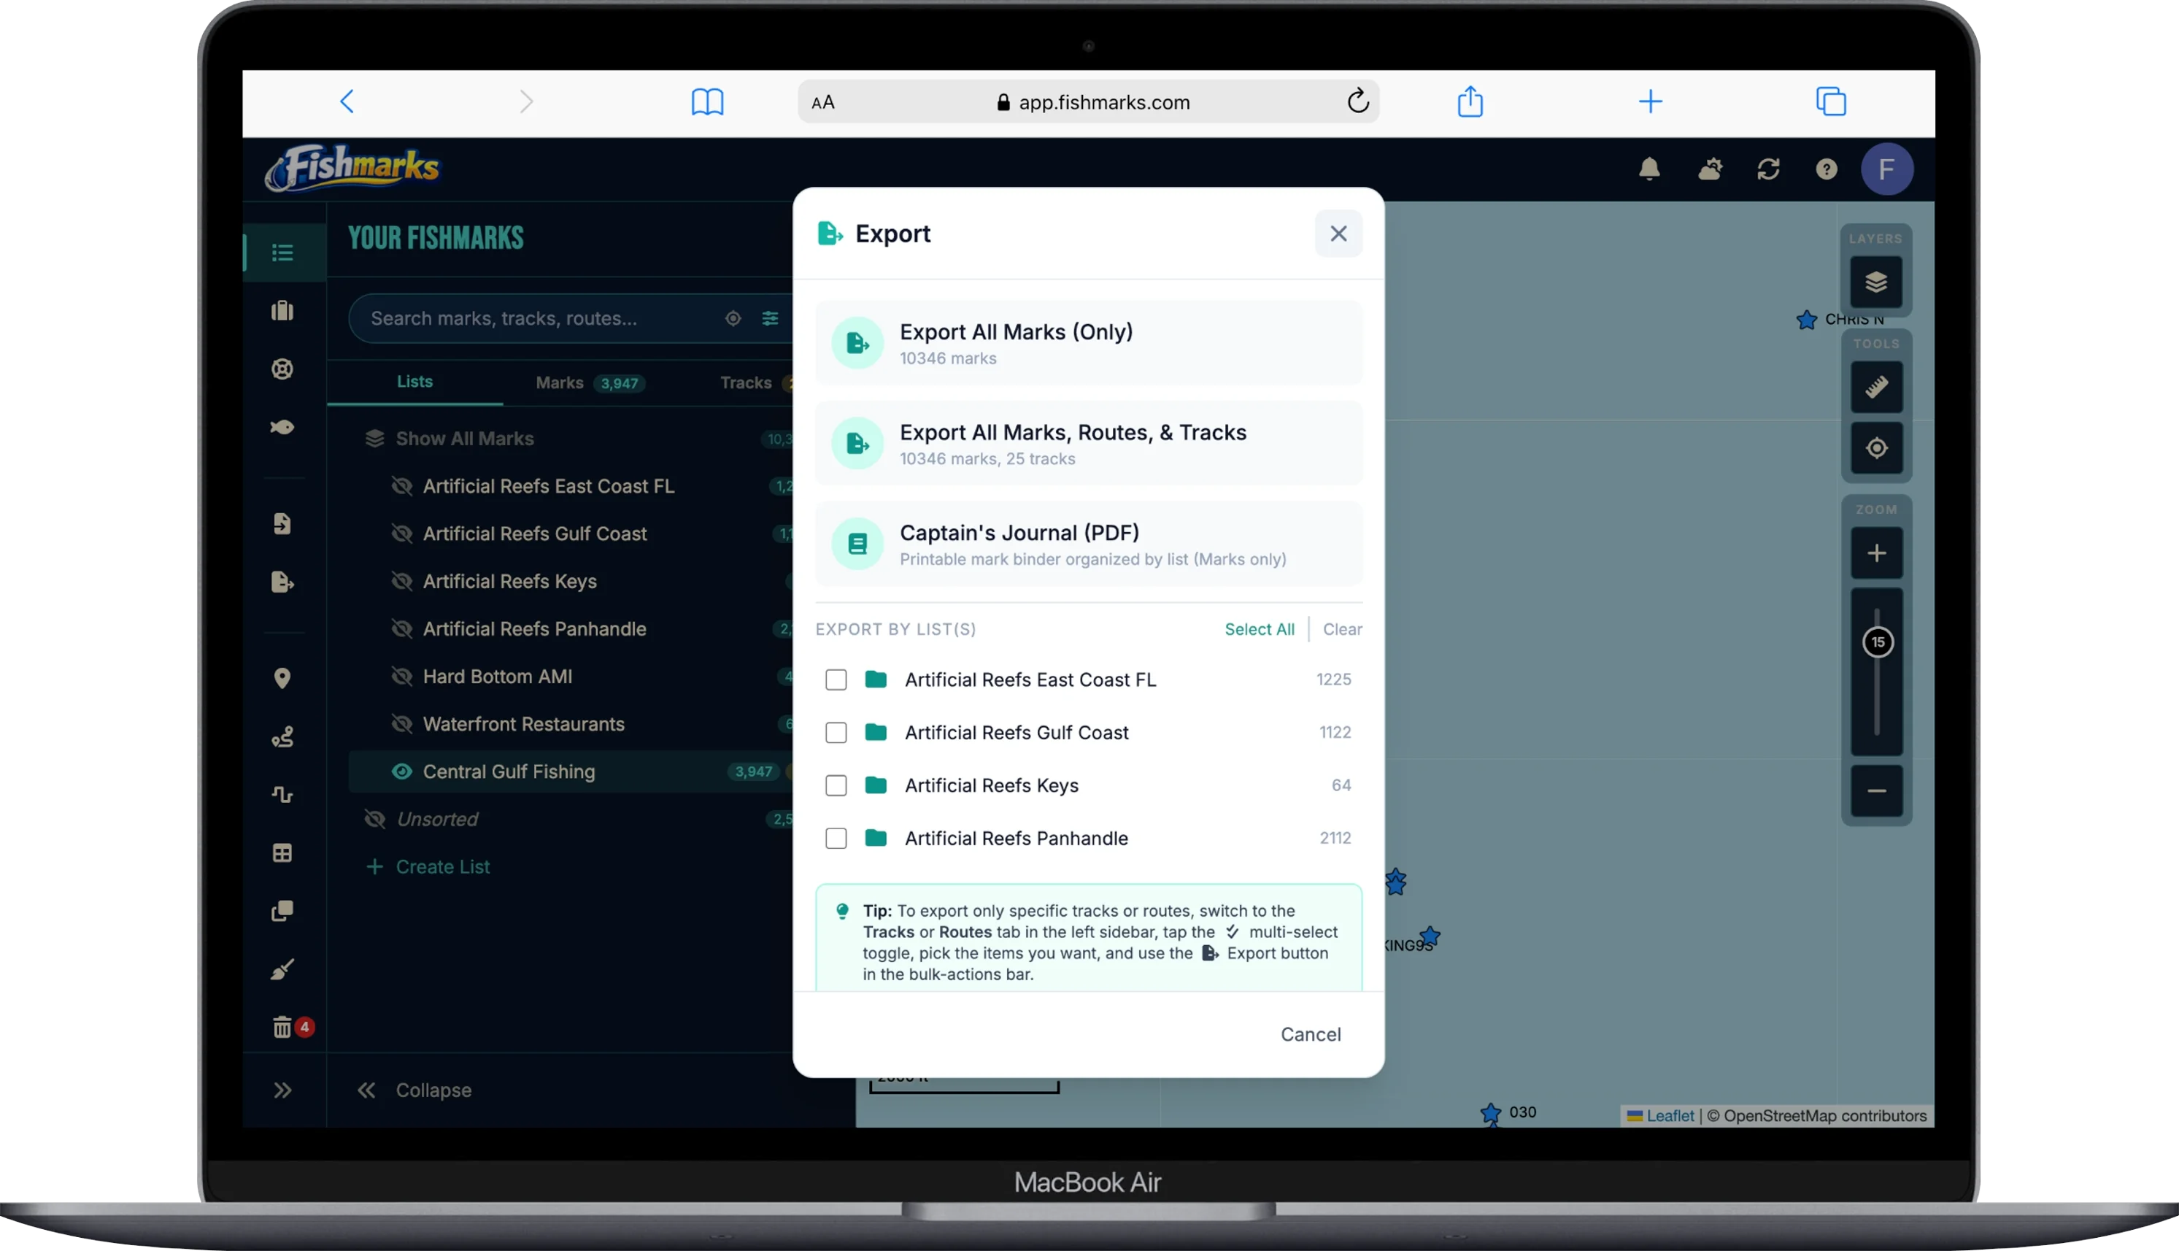Open the fish icon in sidebar
This screenshot has width=2179, height=1251.
282,427
